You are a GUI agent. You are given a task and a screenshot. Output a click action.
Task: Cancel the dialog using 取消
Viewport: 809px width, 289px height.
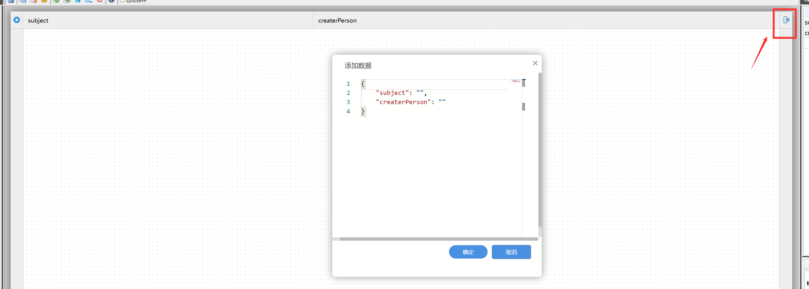[x=511, y=252]
